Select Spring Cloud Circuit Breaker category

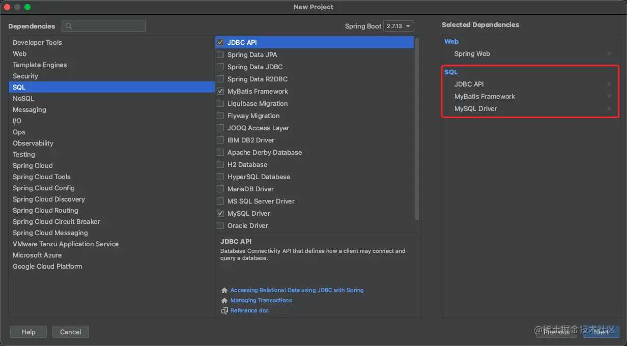[x=111, y=221]
